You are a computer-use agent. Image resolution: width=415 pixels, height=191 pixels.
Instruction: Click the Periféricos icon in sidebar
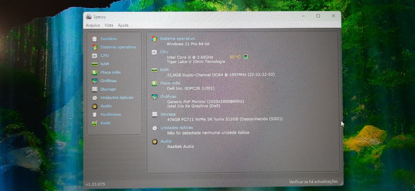tap(95, 115)
